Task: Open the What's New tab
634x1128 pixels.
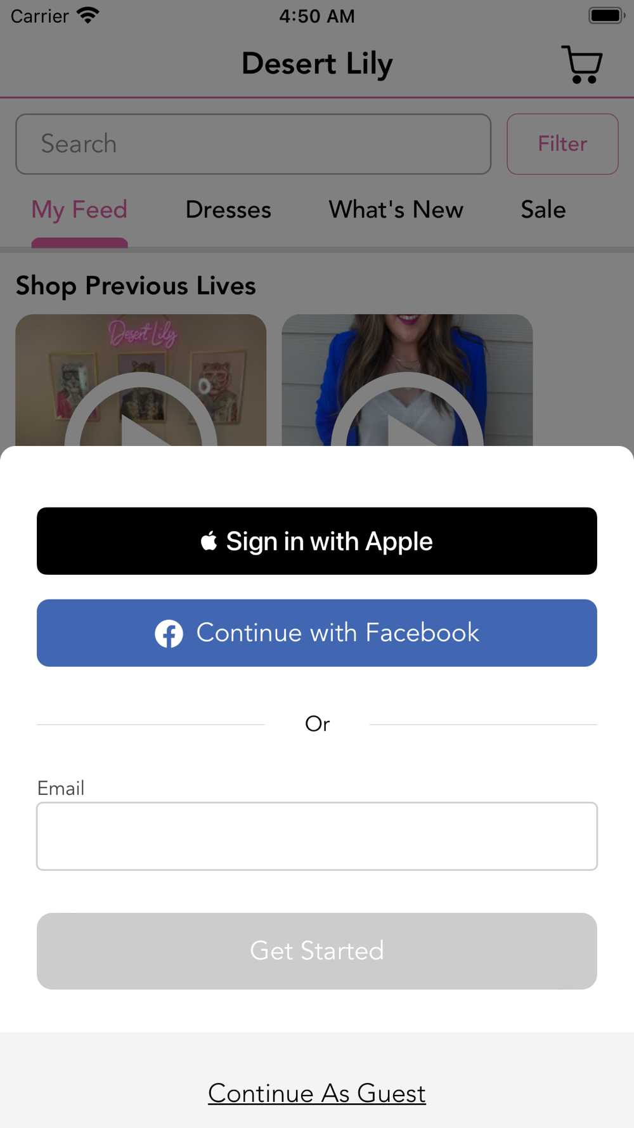Action: pos(396,210)
